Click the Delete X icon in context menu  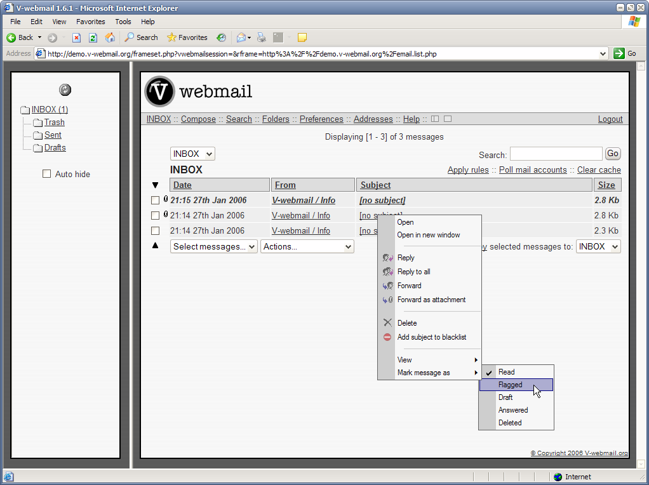pyautogui.click(x=387, y=323)
